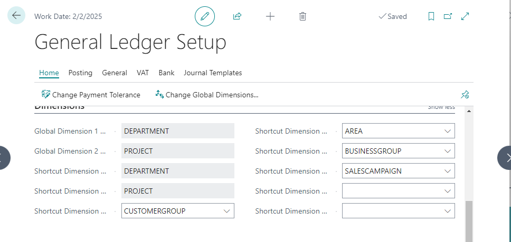Screen dimensions: 511x242
Task: Click the bookmark icon
Action: [431, 16]
